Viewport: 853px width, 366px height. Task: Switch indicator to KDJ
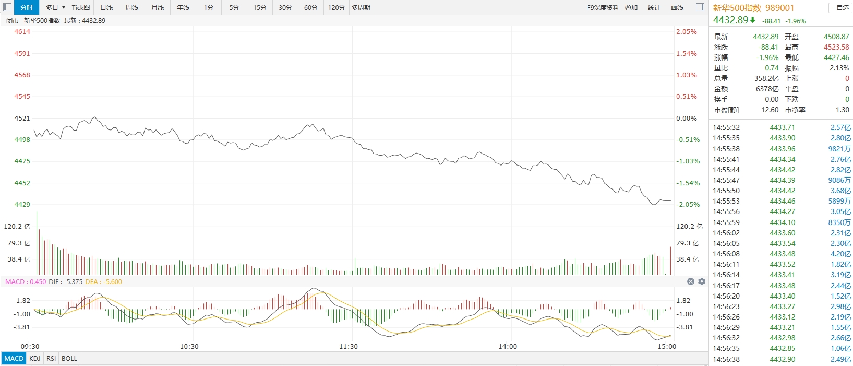[35, 359]
